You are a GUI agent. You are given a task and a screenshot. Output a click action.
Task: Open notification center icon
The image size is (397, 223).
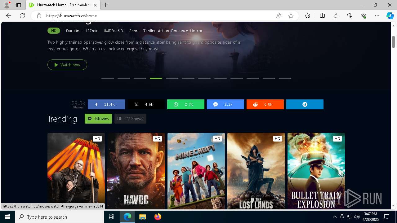tap(387, 217)
